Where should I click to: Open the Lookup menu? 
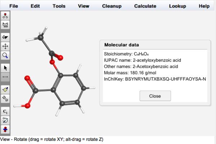tap(177, 6)
